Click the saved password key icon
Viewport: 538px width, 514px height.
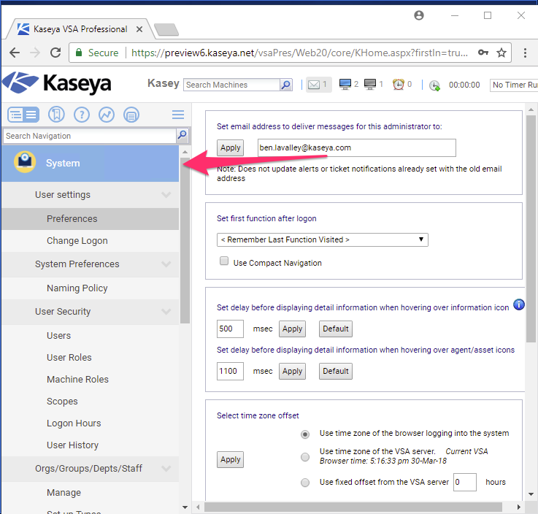coord(483,53)
